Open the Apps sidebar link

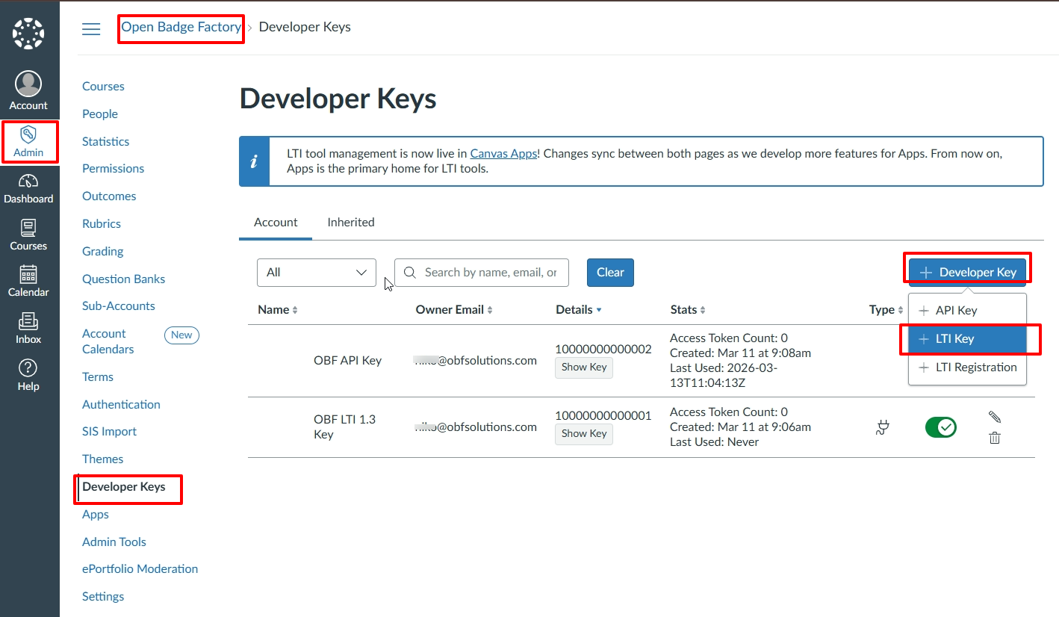click(96, 515)
